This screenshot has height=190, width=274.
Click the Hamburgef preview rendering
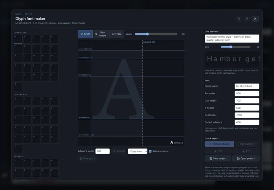[x=232, y=59]
